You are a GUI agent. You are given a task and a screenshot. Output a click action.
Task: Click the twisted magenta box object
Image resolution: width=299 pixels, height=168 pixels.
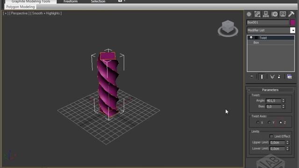108,85
